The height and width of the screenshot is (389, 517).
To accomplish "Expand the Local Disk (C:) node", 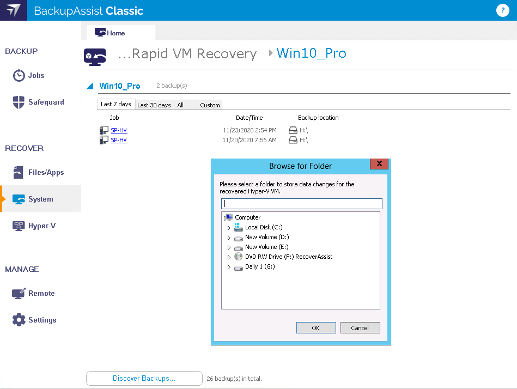I will [x=229, y=228].
